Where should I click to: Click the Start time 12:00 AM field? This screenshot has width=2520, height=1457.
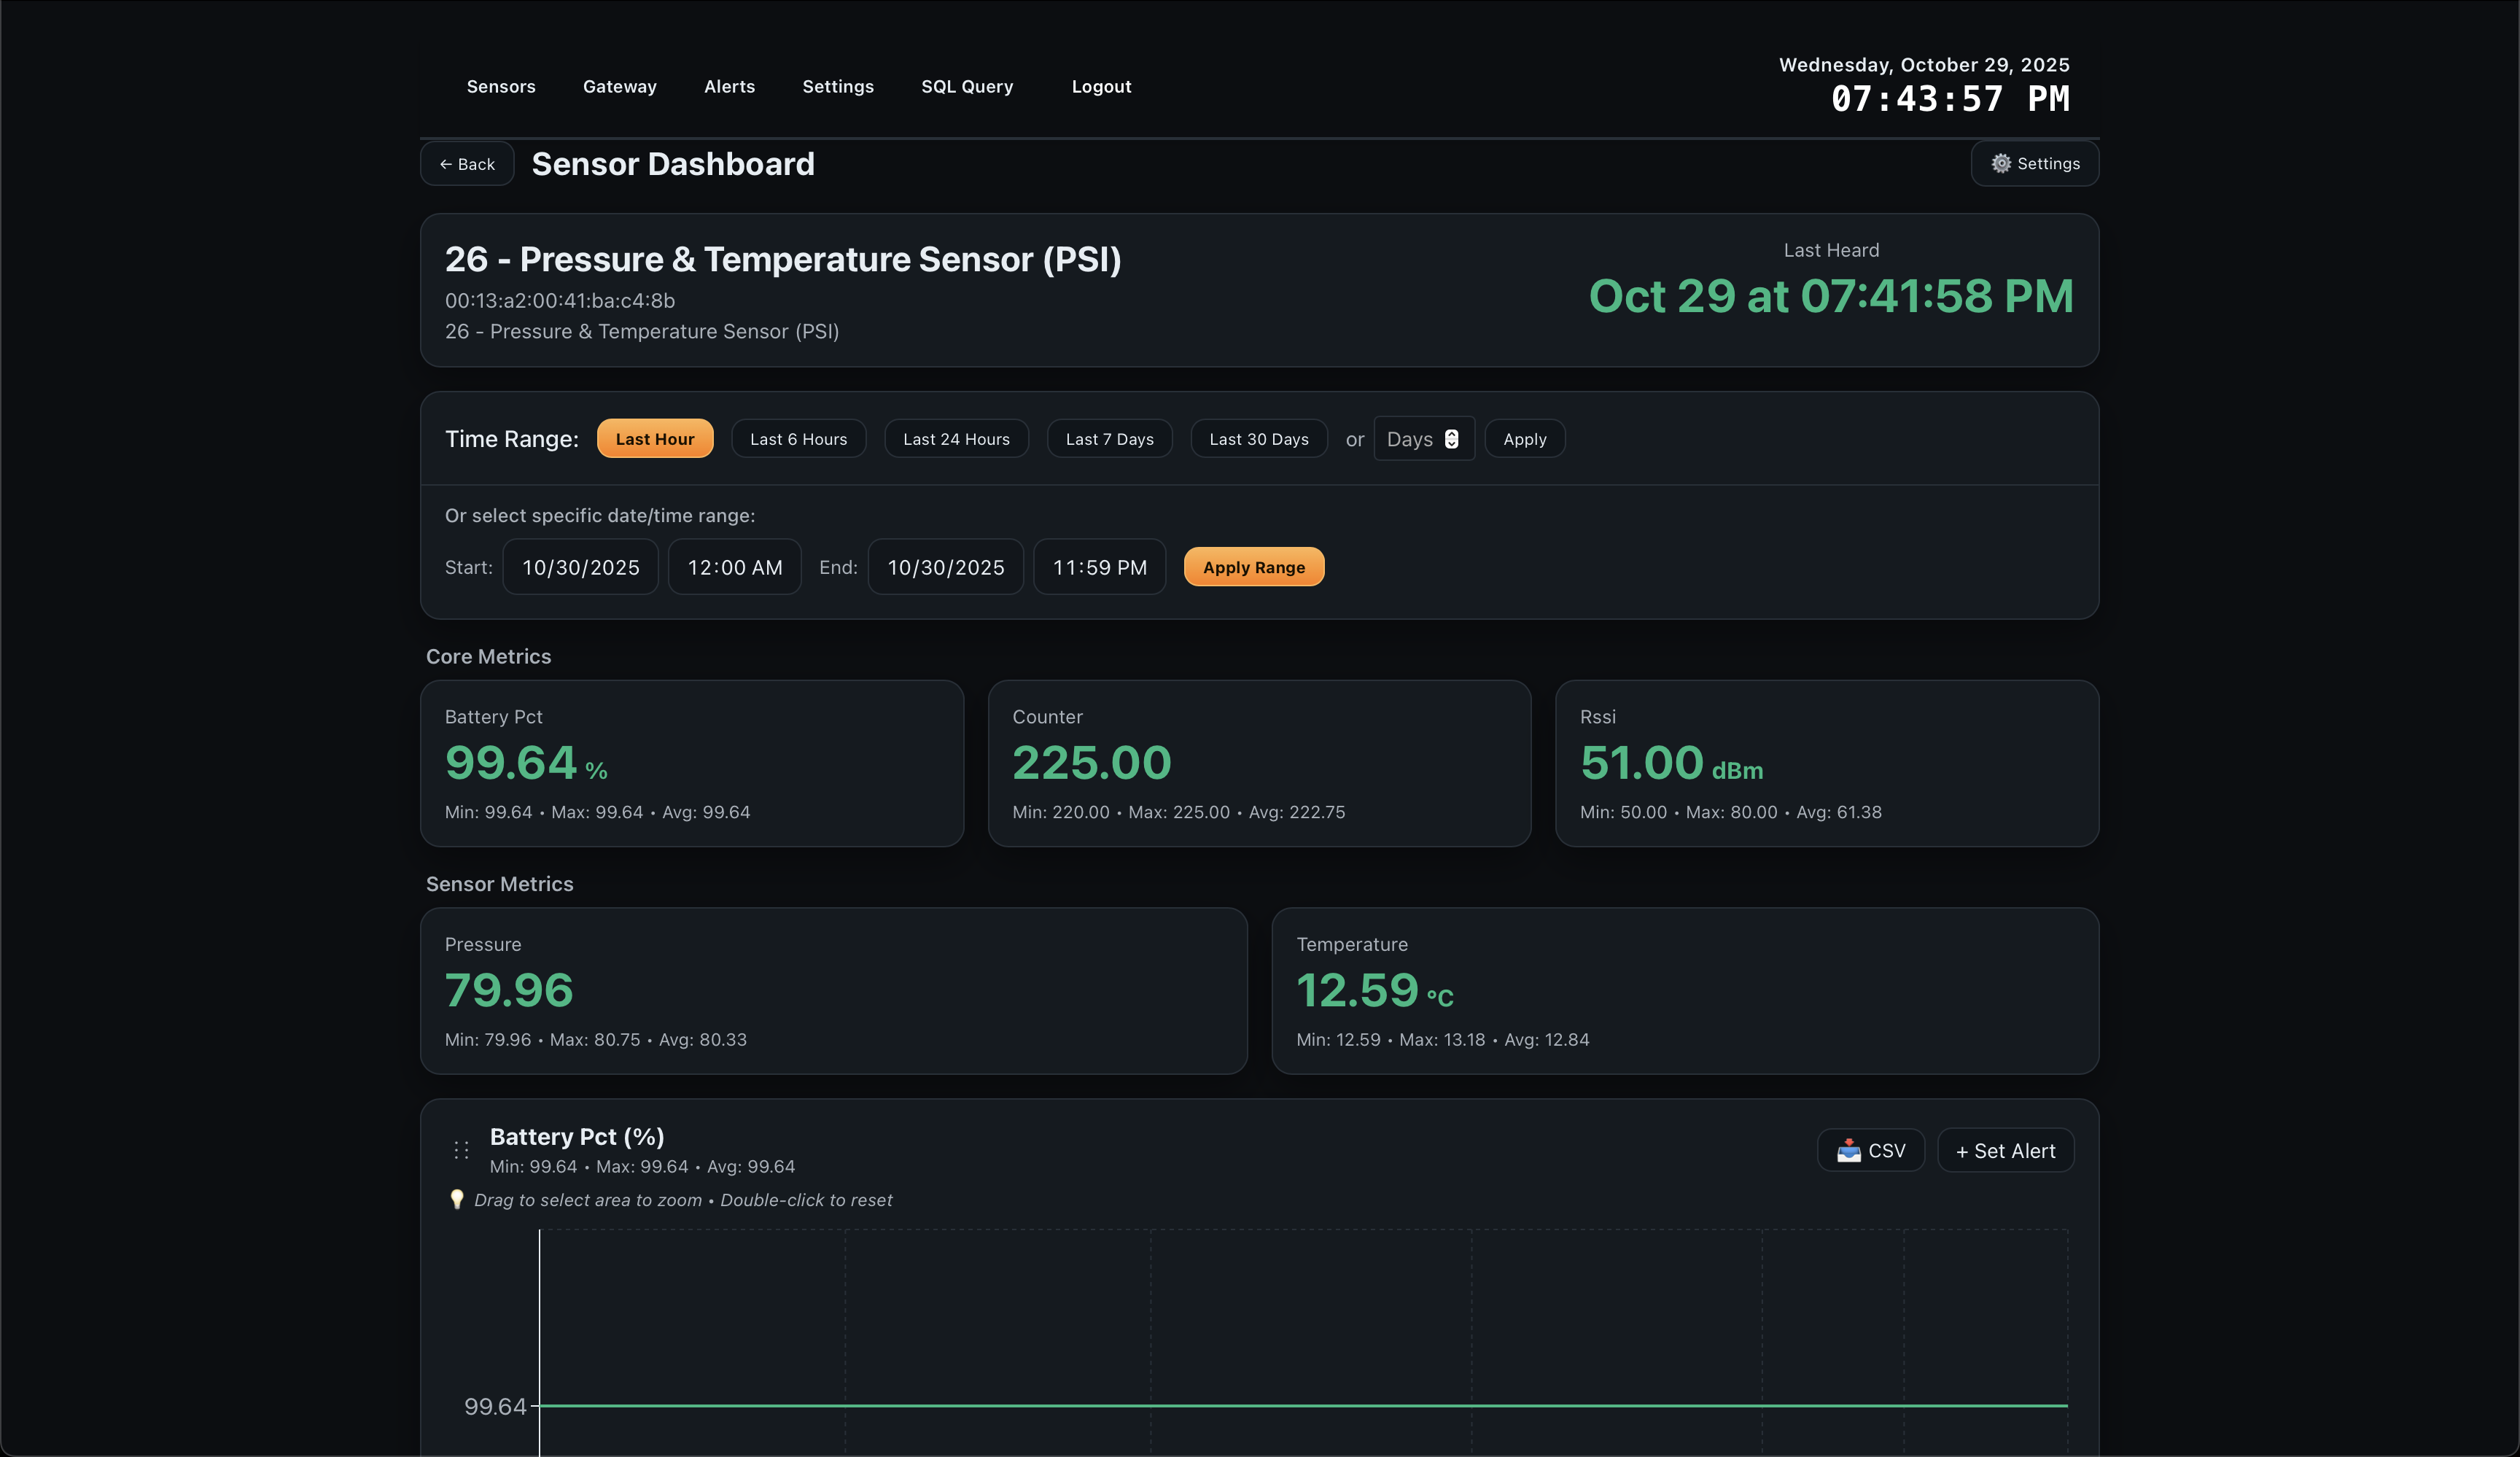[734, 567]
